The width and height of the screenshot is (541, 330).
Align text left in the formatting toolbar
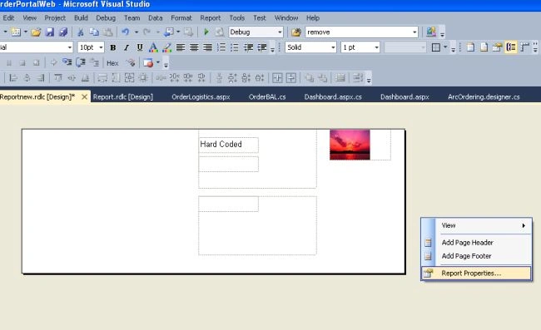[x=181, y=47]
